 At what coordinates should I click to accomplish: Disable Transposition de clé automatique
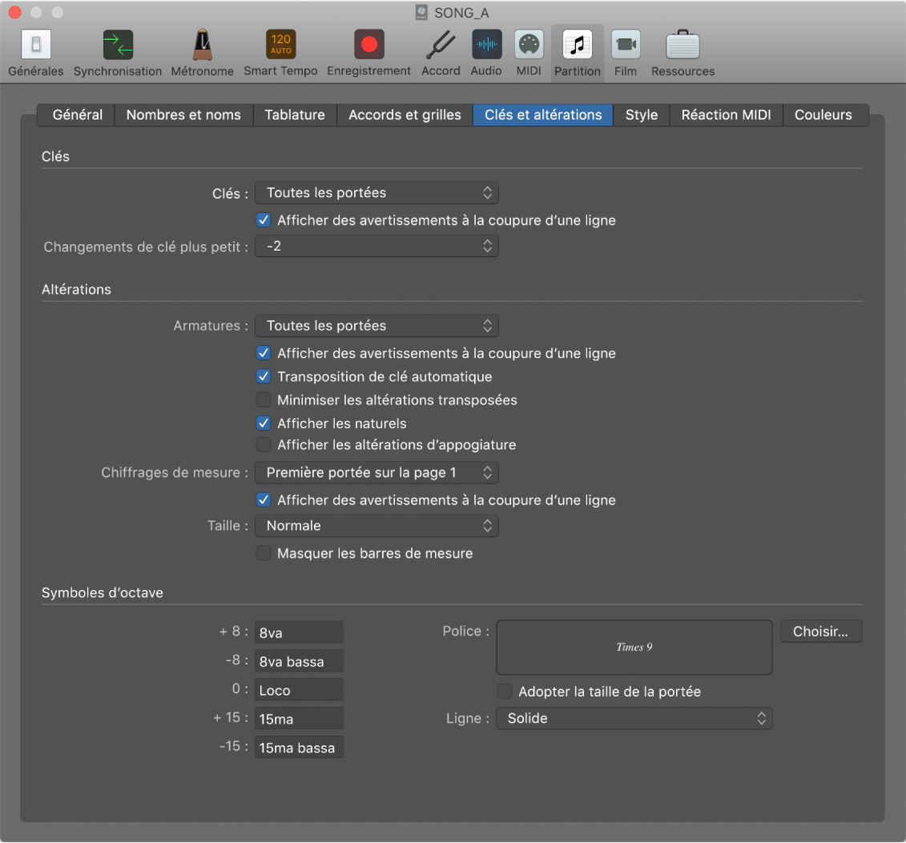pos(264,376)
